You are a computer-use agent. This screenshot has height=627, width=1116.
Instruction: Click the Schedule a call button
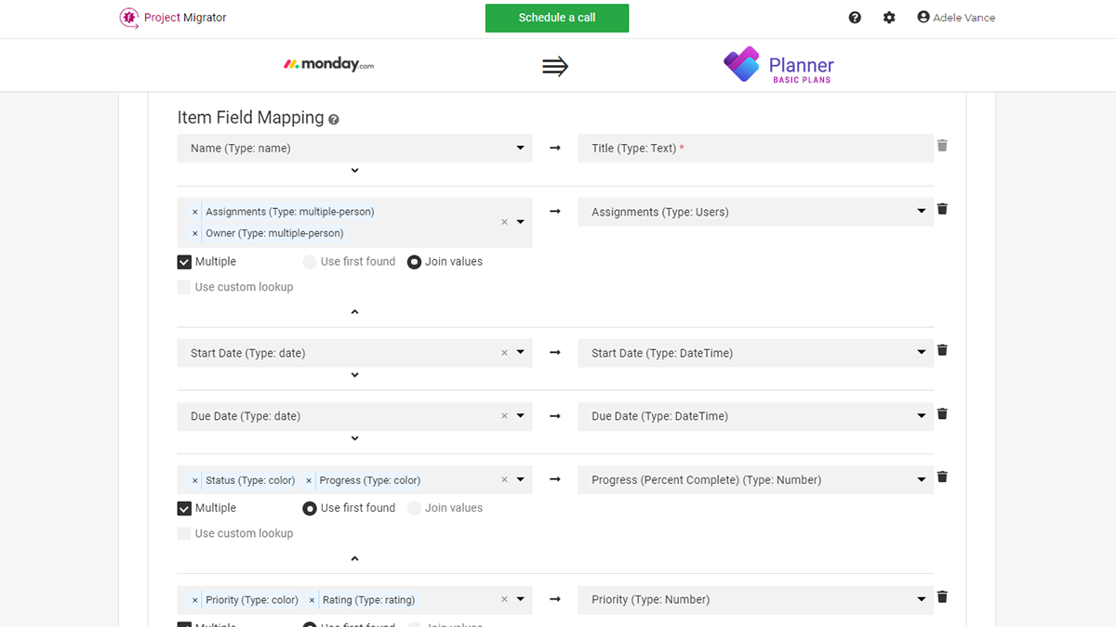pos(557,18)
